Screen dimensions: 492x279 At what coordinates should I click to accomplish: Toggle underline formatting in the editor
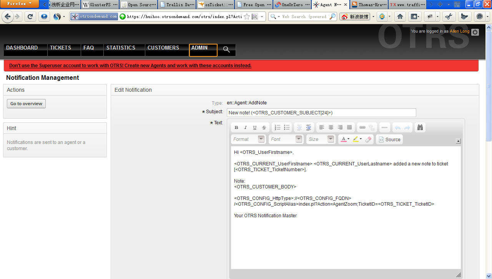[255, 127]
